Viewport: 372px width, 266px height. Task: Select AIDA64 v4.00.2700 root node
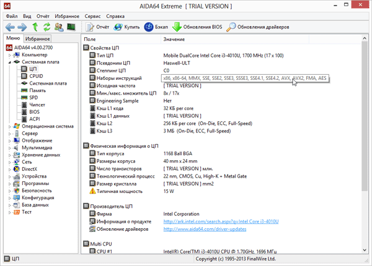pos(29,48)
